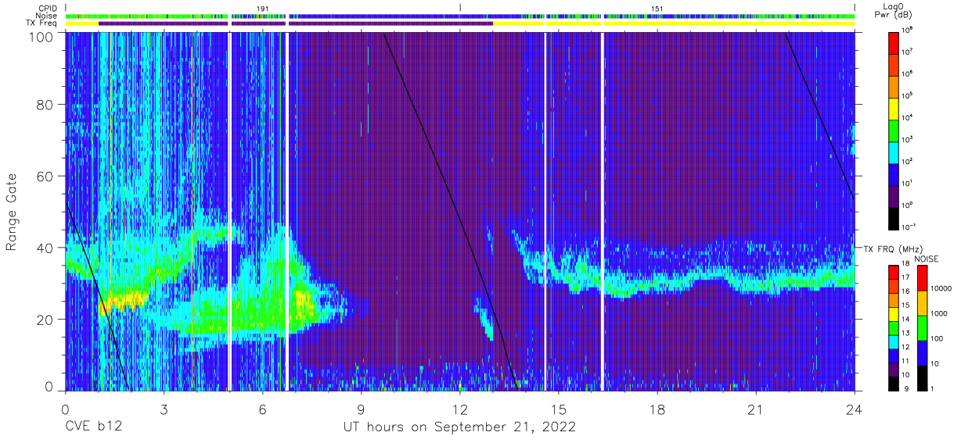This screenshot has width=961, height=443.
Task: Click the y-axis tick label 100
Action: tap(41, 36)
